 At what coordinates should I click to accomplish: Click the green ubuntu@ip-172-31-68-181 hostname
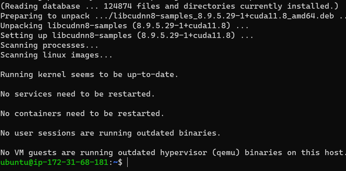click(x=54, y=162)
